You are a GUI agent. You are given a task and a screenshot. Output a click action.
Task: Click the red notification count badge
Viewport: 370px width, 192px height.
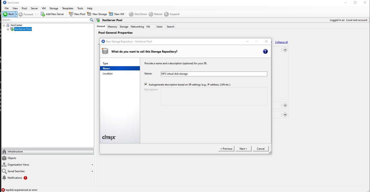click(x=25, y=178)
